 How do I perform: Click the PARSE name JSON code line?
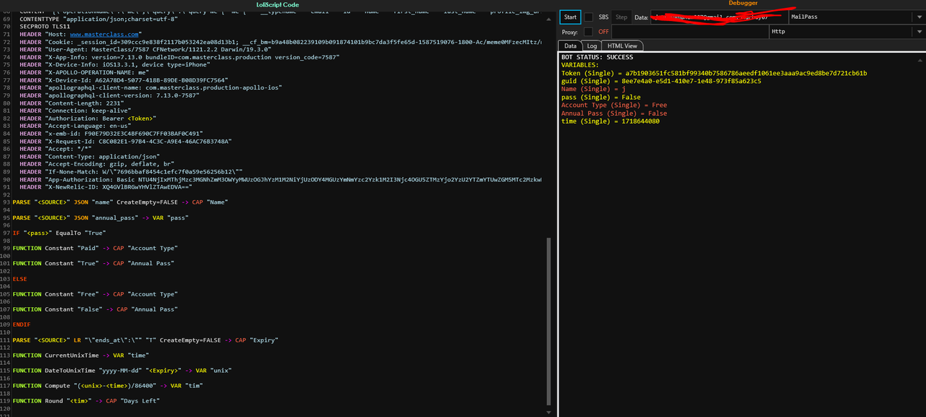pyautogui.click(x=120, y=202)
